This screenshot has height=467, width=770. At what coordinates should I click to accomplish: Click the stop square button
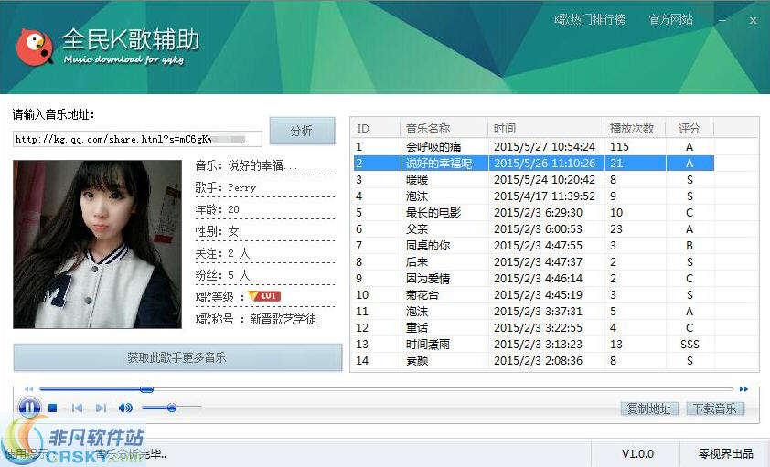coord(53,408)
